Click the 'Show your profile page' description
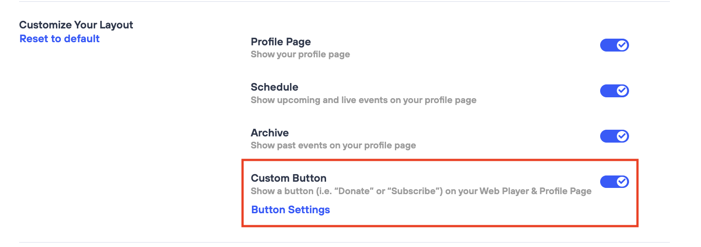This screenshot has width=701, height=247. point(300,55)
